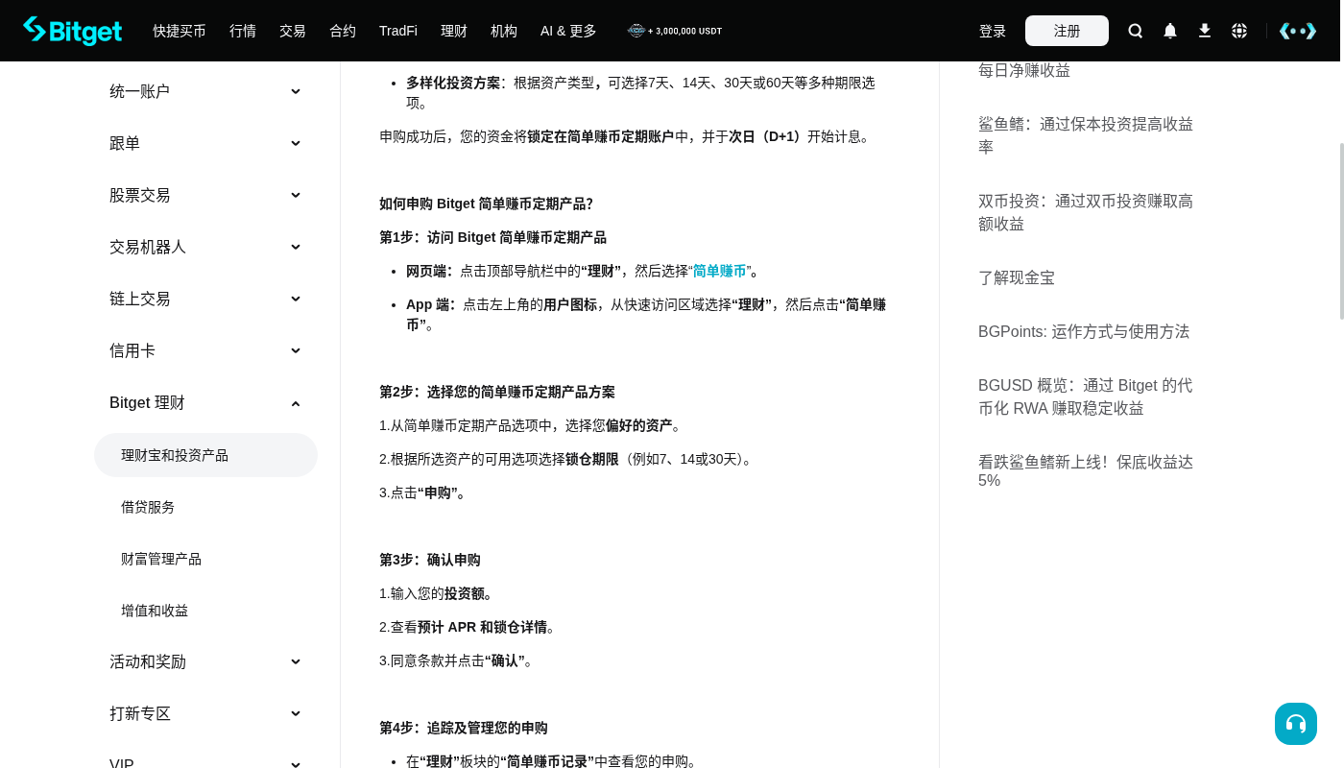Open customer support headset chat button

click(x=1296, y=724)
